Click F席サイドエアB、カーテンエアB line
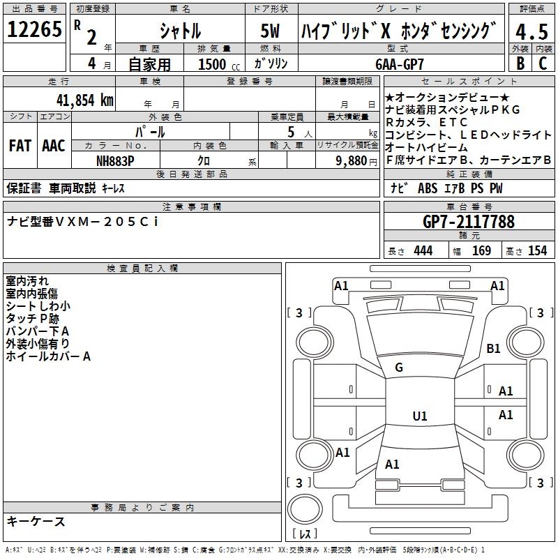558x558 pixels. coord(468,160)
